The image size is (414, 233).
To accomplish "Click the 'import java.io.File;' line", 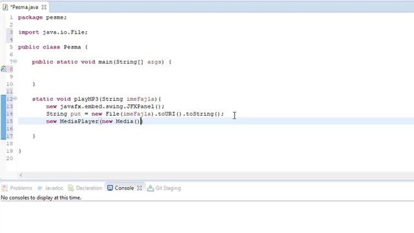I will point(53,32).
